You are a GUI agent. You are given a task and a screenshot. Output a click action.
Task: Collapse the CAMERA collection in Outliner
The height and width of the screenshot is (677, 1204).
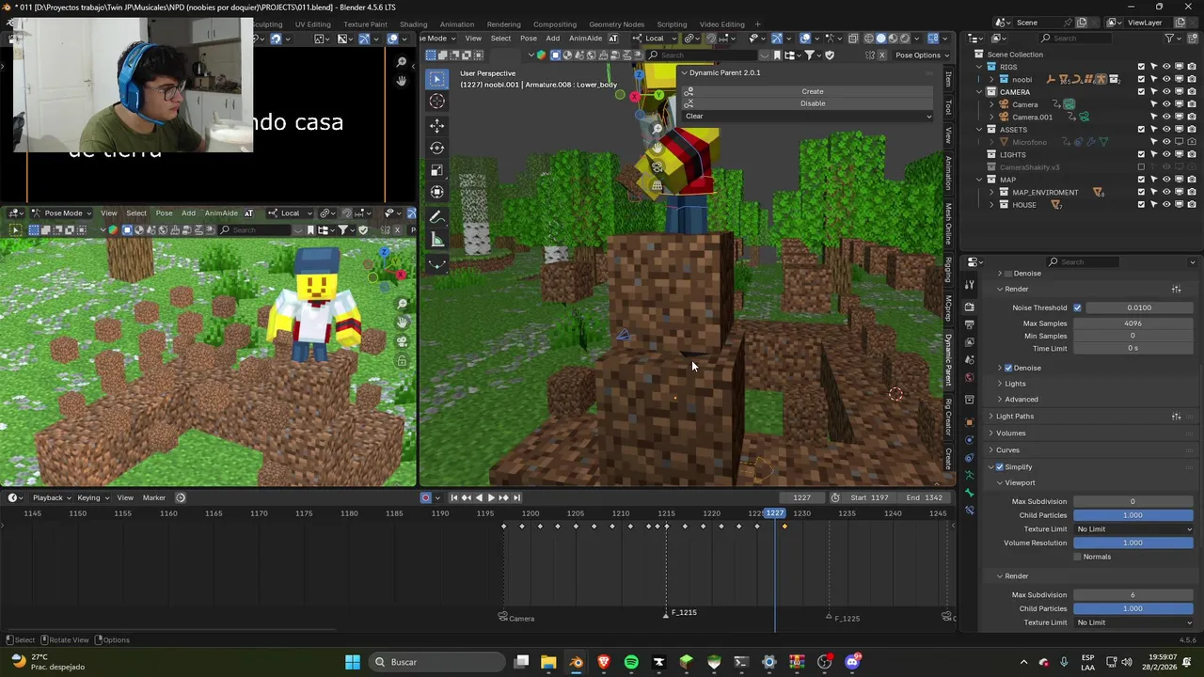(979, 92)
